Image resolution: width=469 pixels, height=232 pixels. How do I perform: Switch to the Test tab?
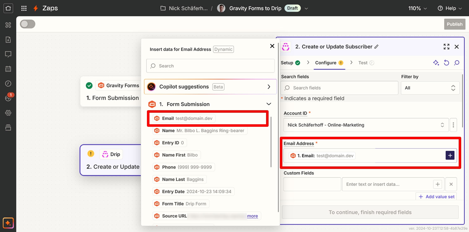pos(366,63)
